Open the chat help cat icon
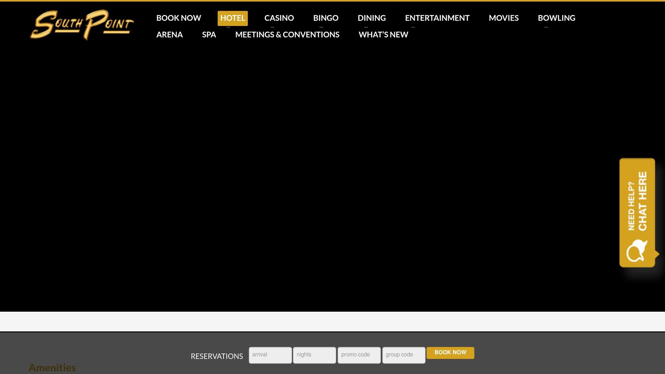Image resolution: width=665 pixels, height=374 pixels. [636, 251]
